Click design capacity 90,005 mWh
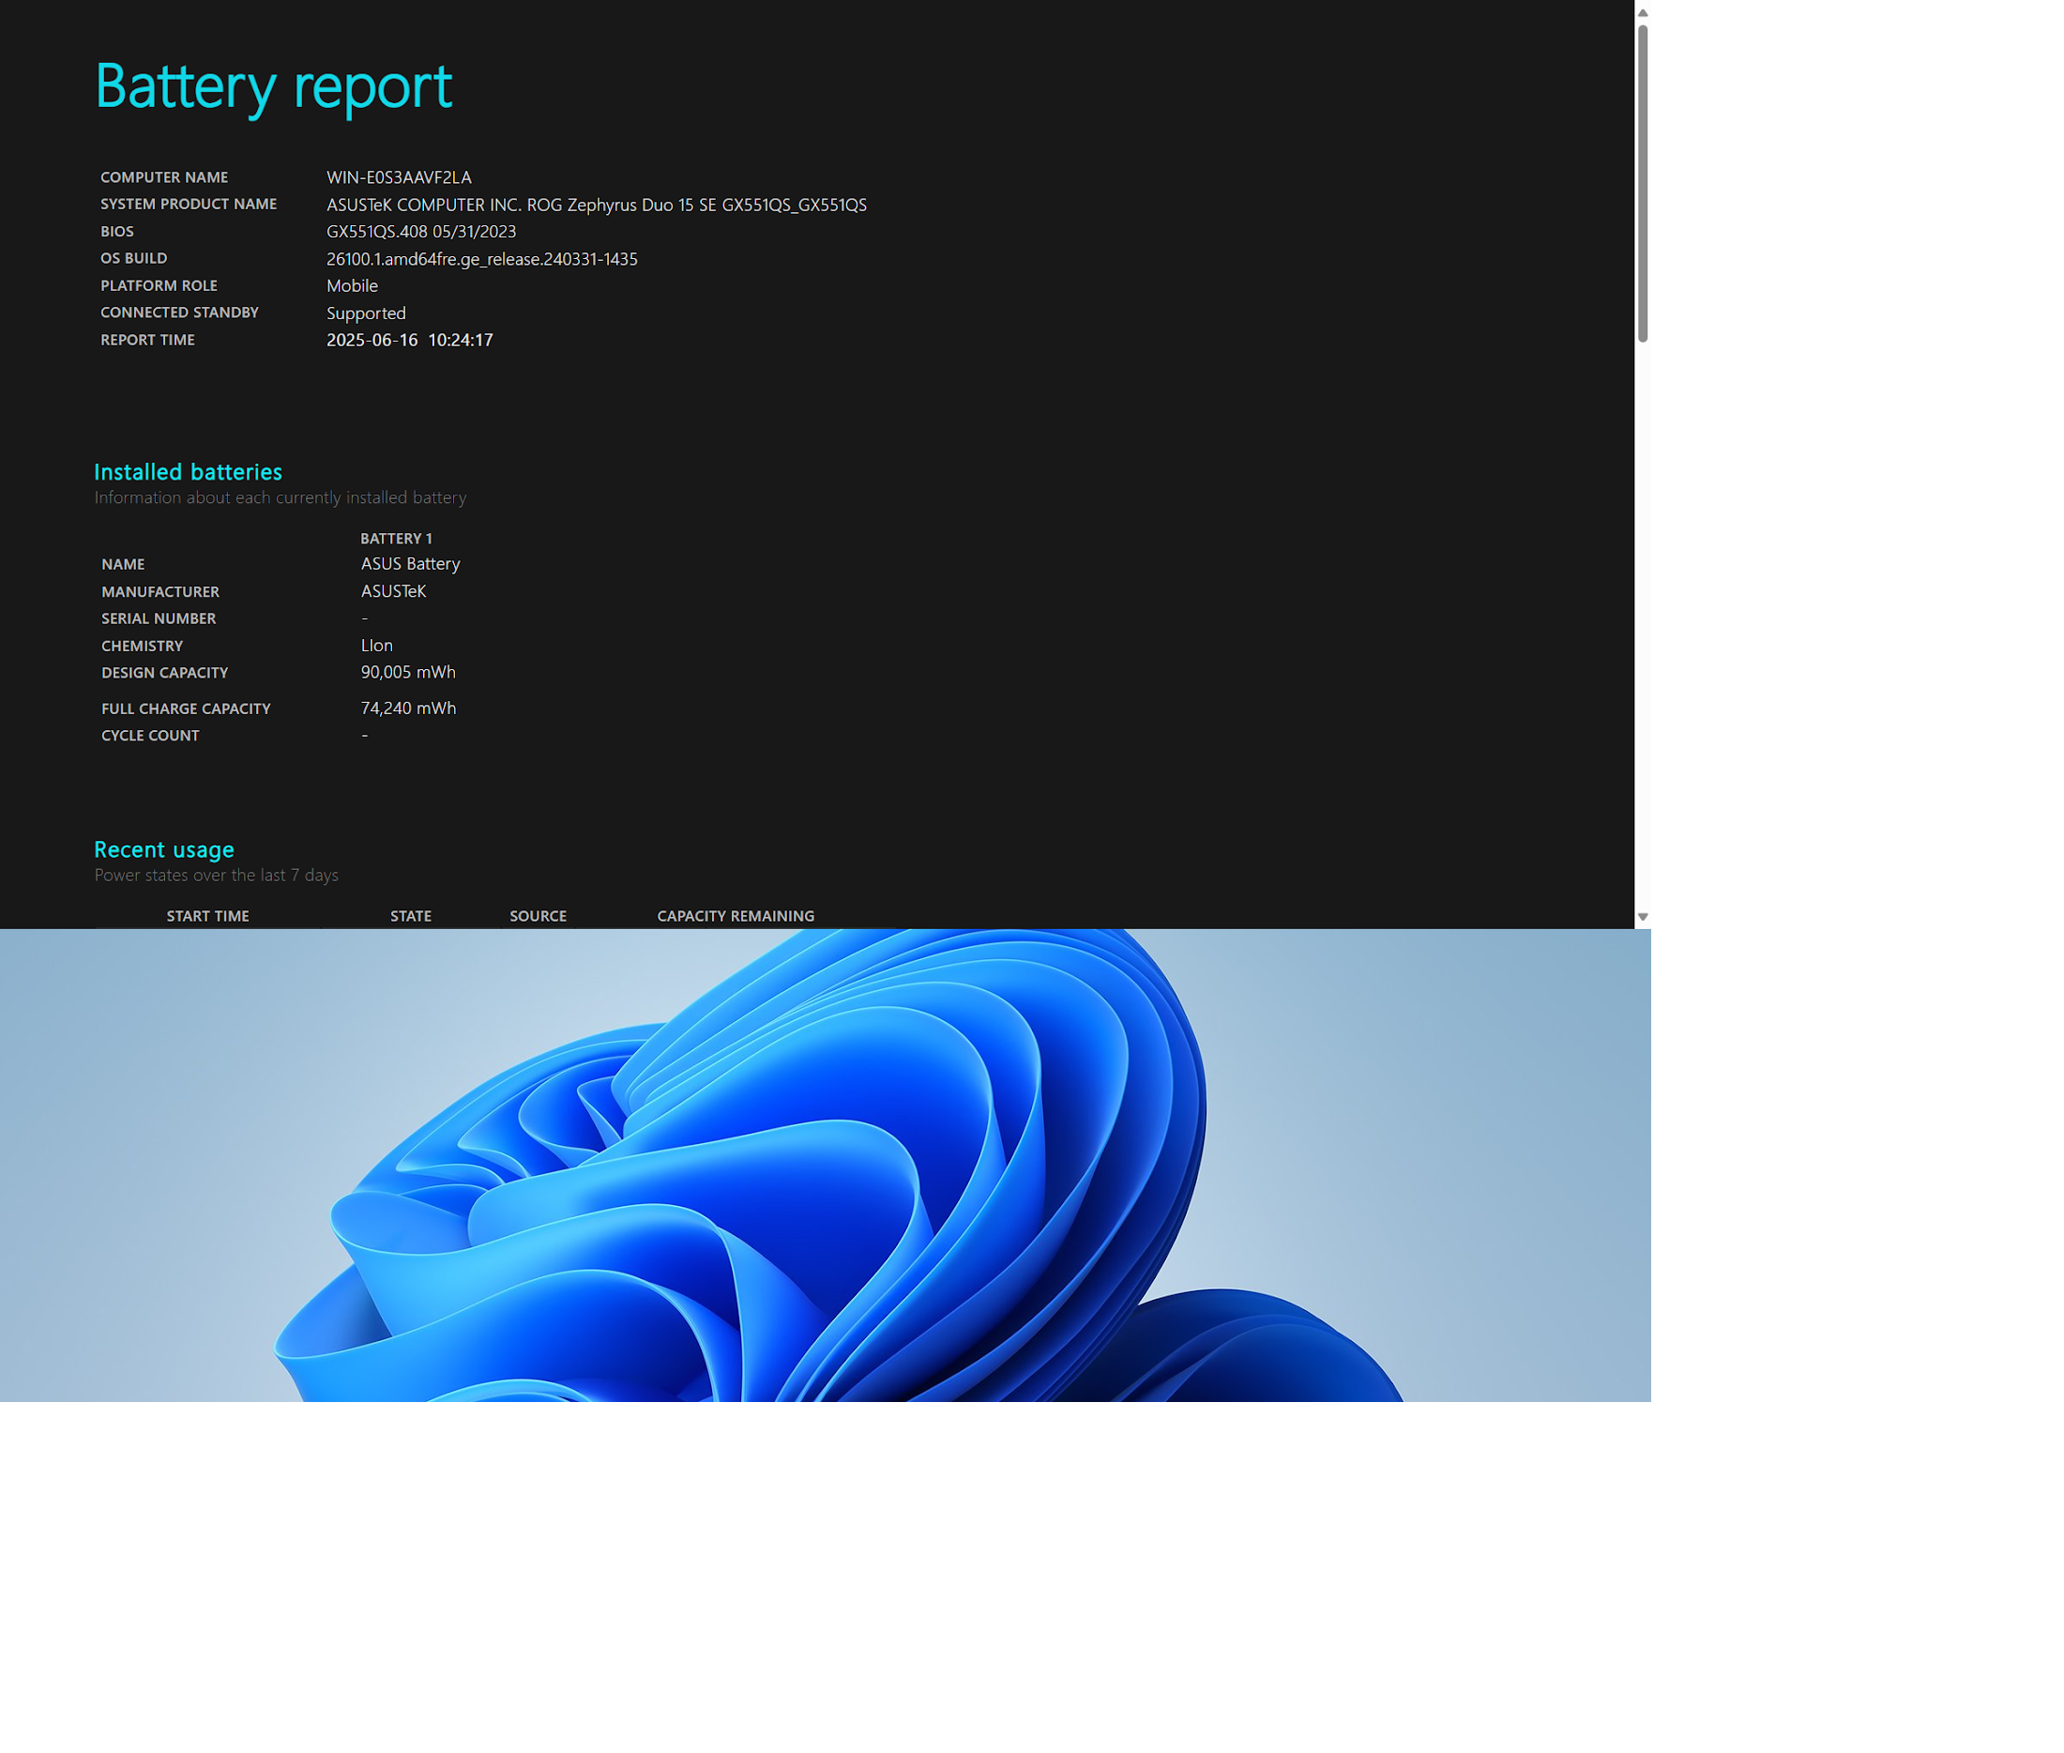This screenshot has width=2064, height=1753. coord(408,673)
